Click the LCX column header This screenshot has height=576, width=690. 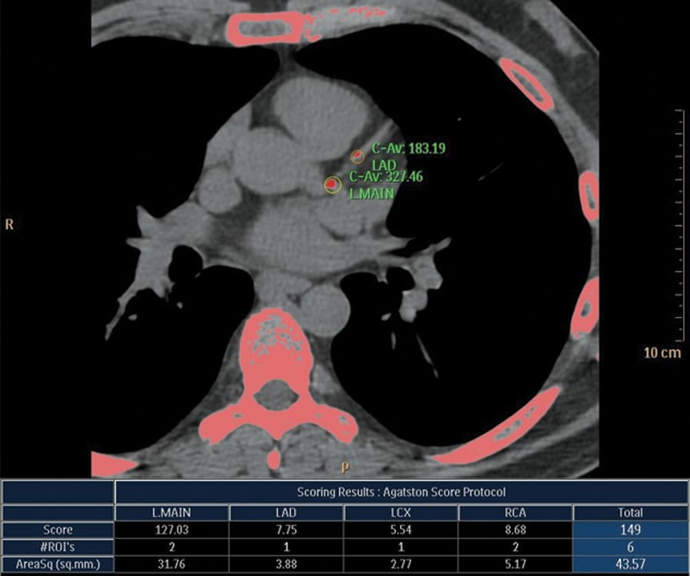pos(401,513)
